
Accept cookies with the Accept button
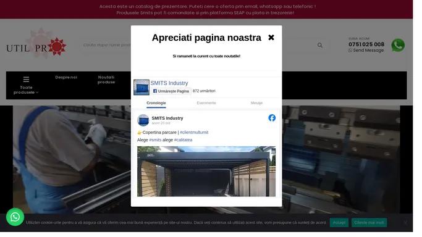[339, 222]
